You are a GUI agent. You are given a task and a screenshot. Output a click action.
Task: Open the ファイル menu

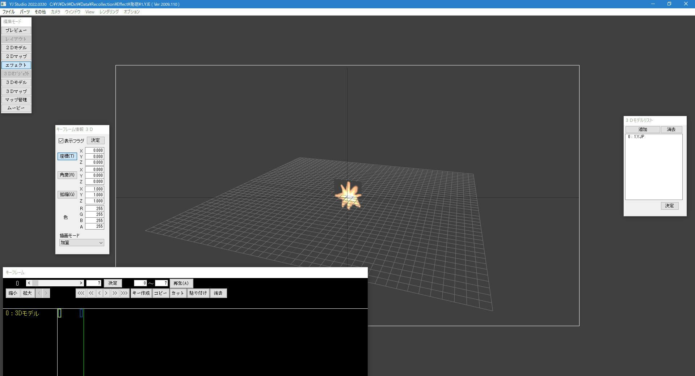click(9, 12)
